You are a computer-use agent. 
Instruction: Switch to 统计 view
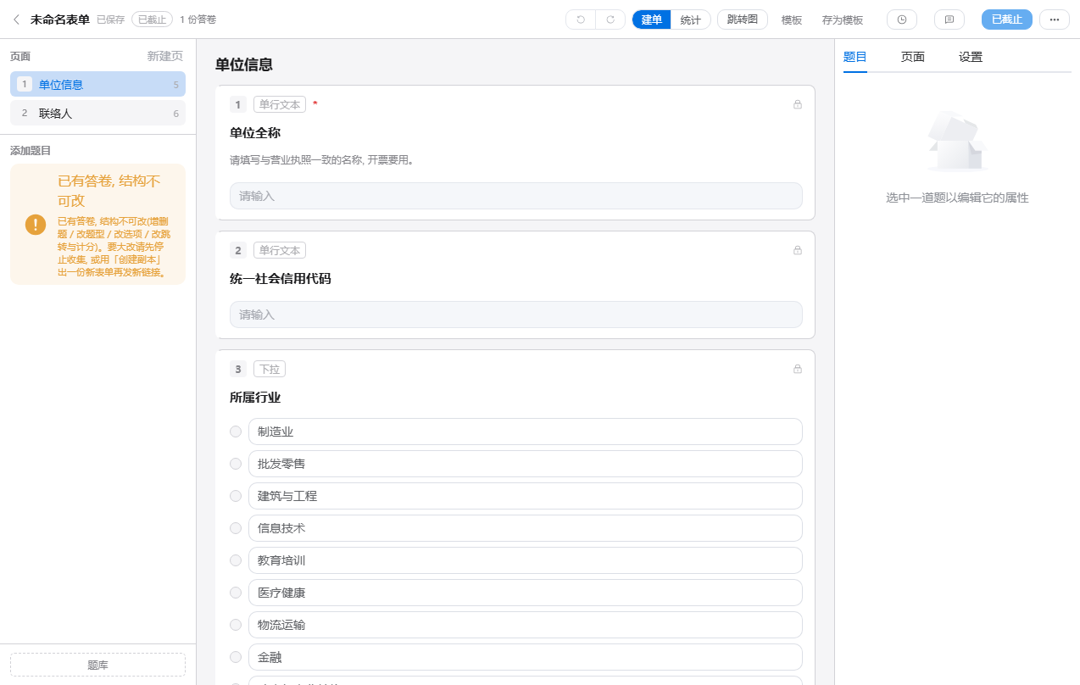tap(691, 19)
